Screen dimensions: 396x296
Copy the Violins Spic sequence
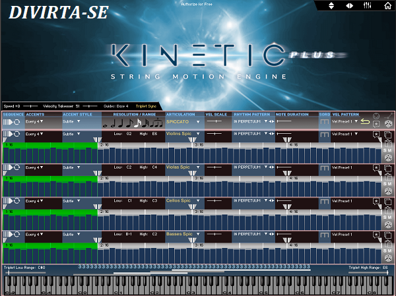[x=387, y=134]
